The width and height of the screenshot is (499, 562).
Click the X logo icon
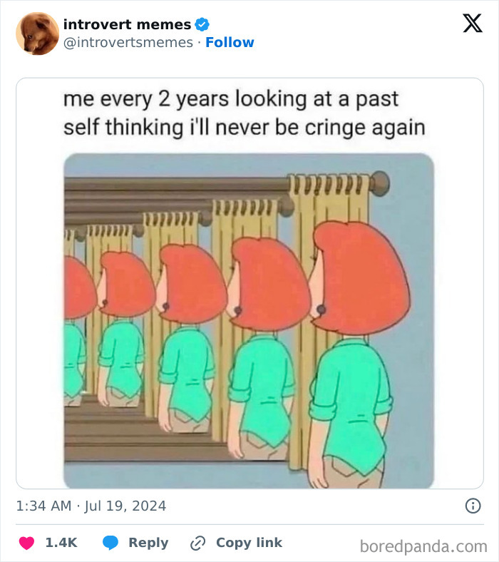(472, 24)
